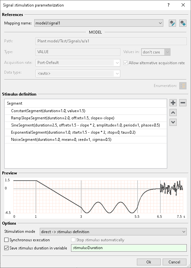Click the edit mapping icon
Viewport: 191px width, 268px height.
point(172,23)
